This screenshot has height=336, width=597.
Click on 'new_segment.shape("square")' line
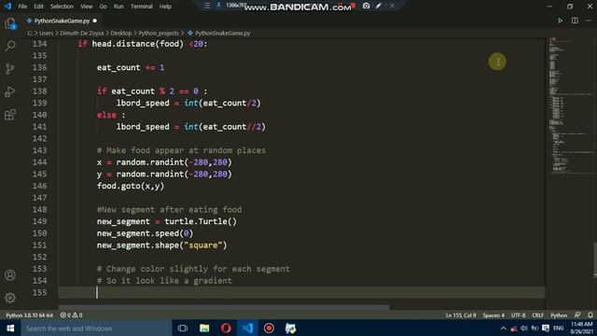click(x=161, y=245)
